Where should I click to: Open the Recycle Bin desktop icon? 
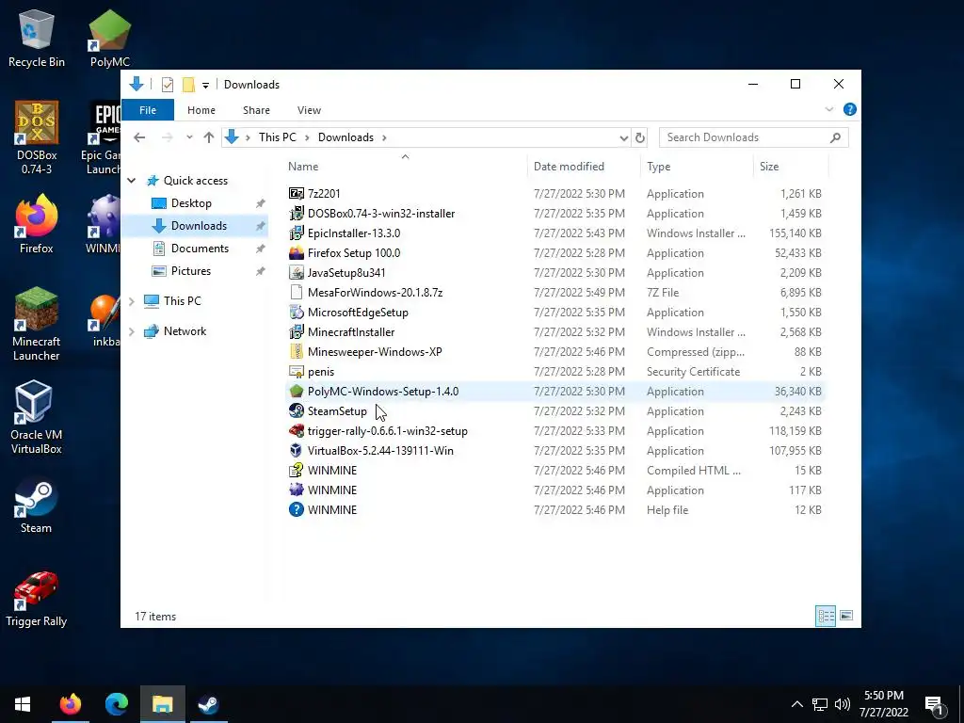(x=36, y=38)
